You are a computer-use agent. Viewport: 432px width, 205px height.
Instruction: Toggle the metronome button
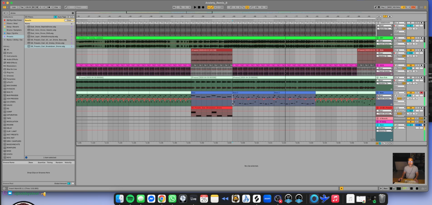click(49, 7)
